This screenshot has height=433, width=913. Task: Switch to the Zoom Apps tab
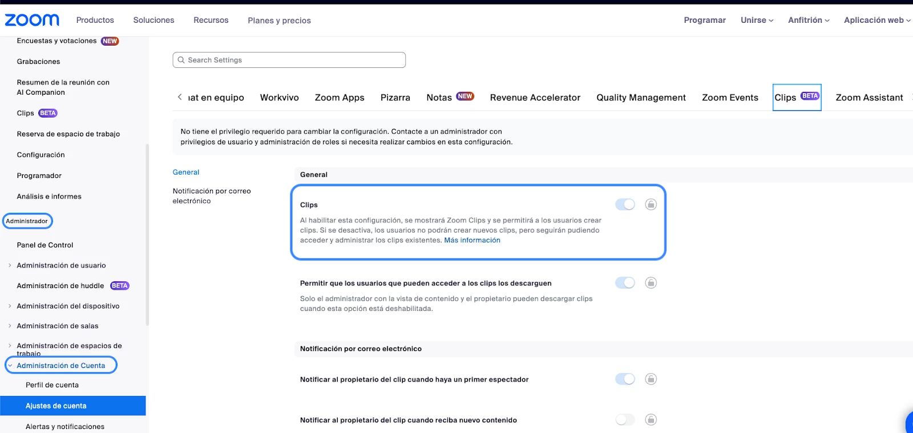(x=340, y=98)
